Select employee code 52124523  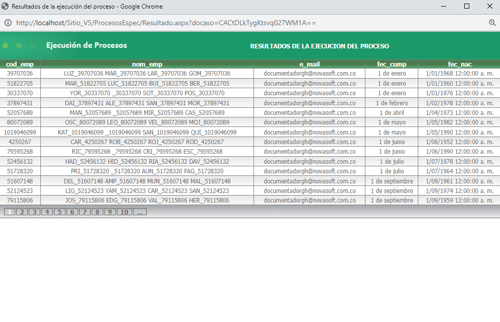[x=20, y=190]
